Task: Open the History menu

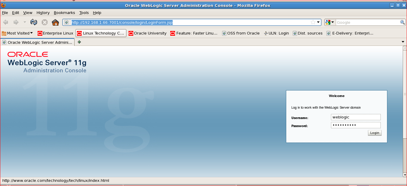Action: pos(43,12)
